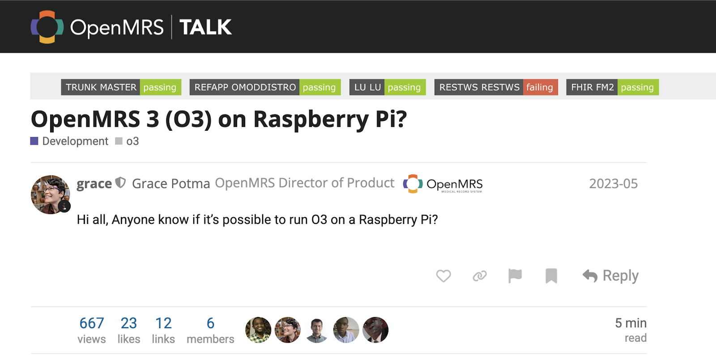
Task: Click the moderator shield icon beside grace
Action: click(x=120, y=183)
